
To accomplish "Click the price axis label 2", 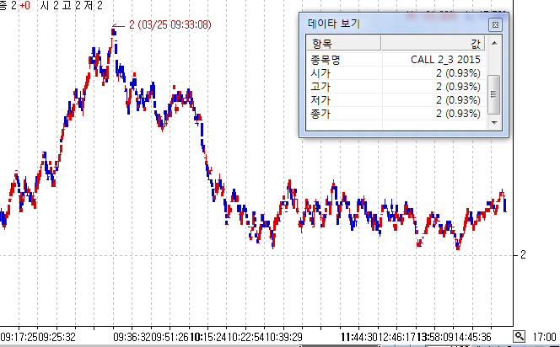I will (x=524, y=254).
